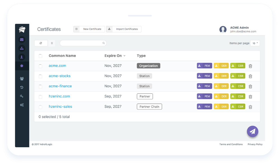Download PEM for acme-finance
This screenshot has width=280, height=166.
pyautogui.click(x=204, y=86)
